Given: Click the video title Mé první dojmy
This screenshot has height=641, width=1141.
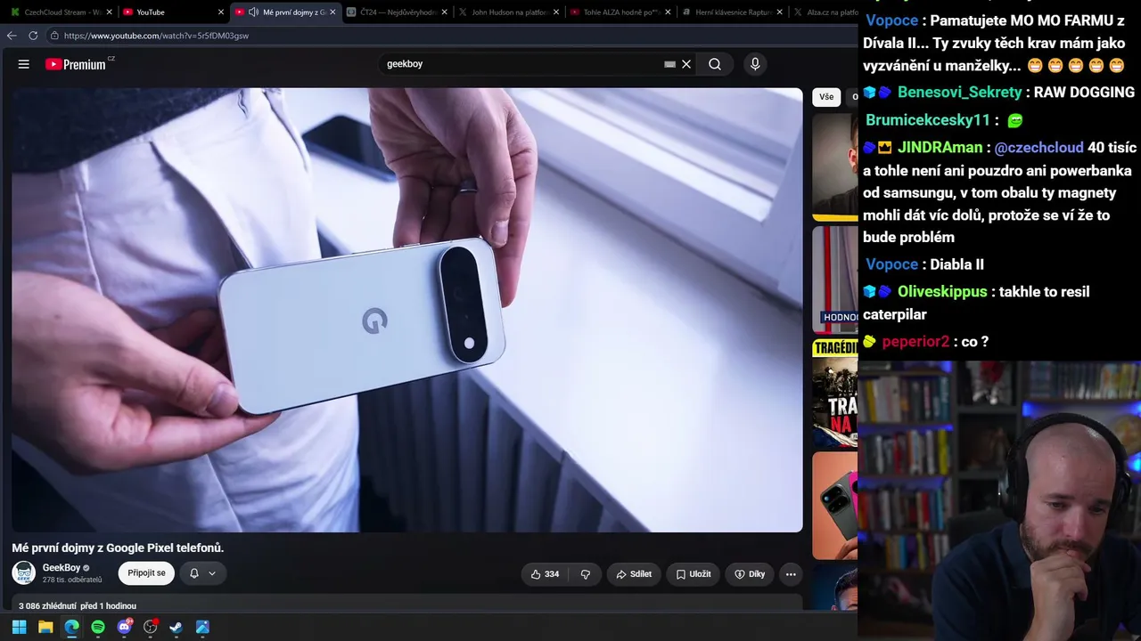Looking at the screenshot, I should click(118, 548).
